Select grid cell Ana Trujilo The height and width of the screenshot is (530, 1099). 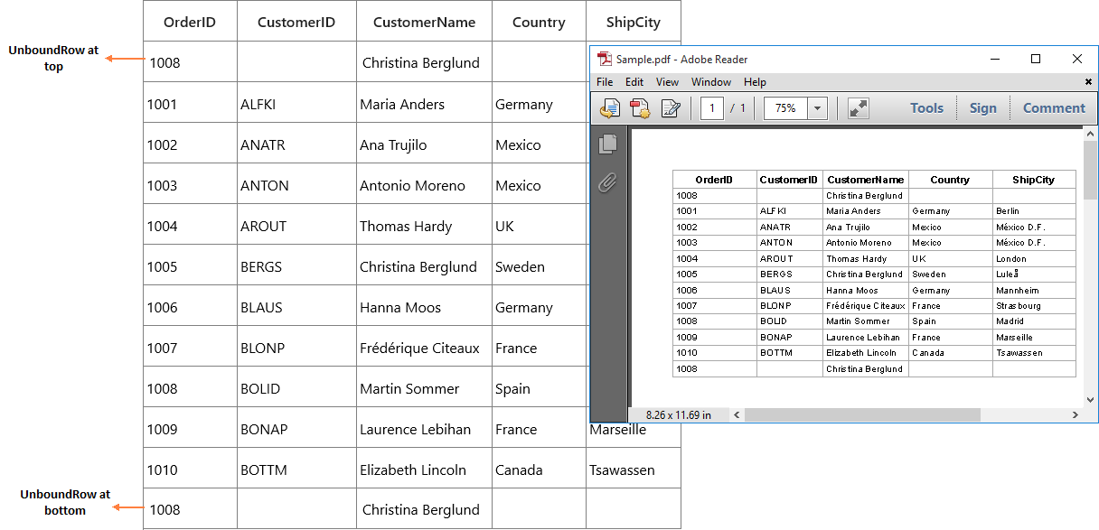tap(424, 144)
